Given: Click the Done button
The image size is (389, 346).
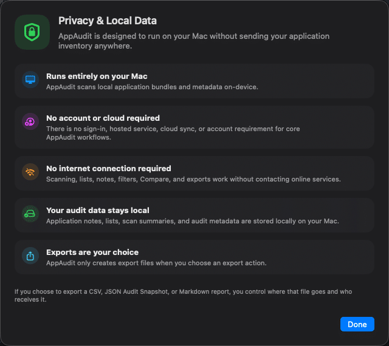Looking at the screenshot, I should click(x=357, y=324).
